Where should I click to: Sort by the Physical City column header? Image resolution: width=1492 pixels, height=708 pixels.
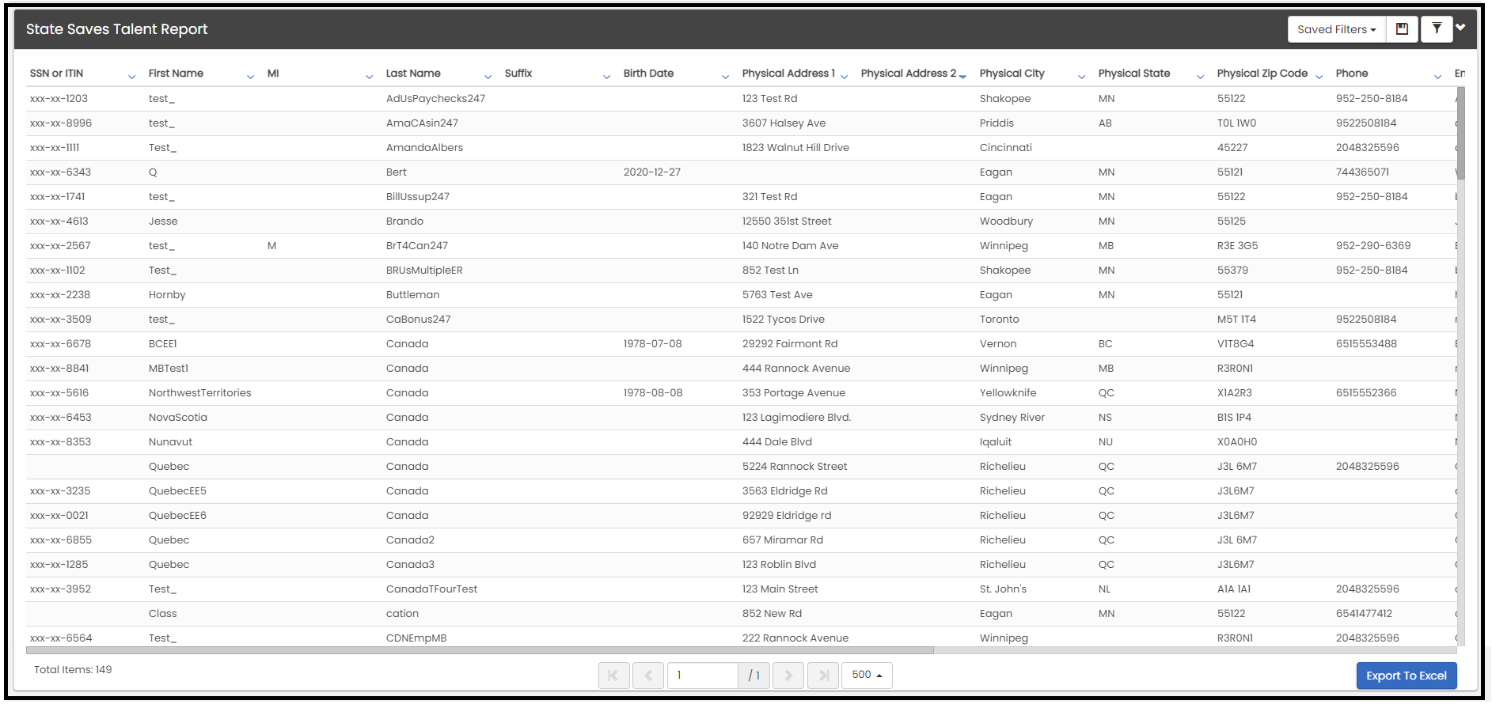point(1012,74)
